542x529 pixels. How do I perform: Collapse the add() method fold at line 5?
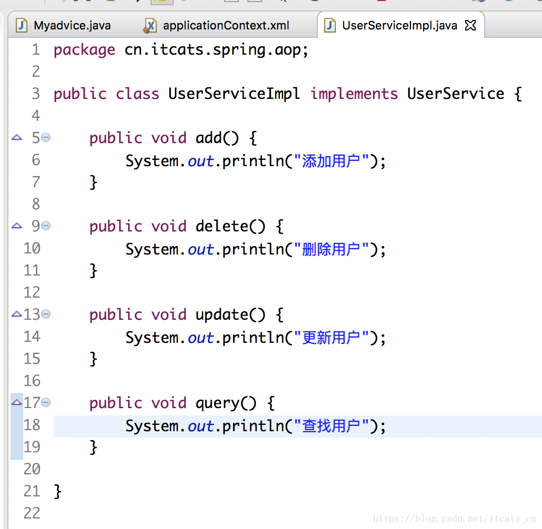click(46, 138)
